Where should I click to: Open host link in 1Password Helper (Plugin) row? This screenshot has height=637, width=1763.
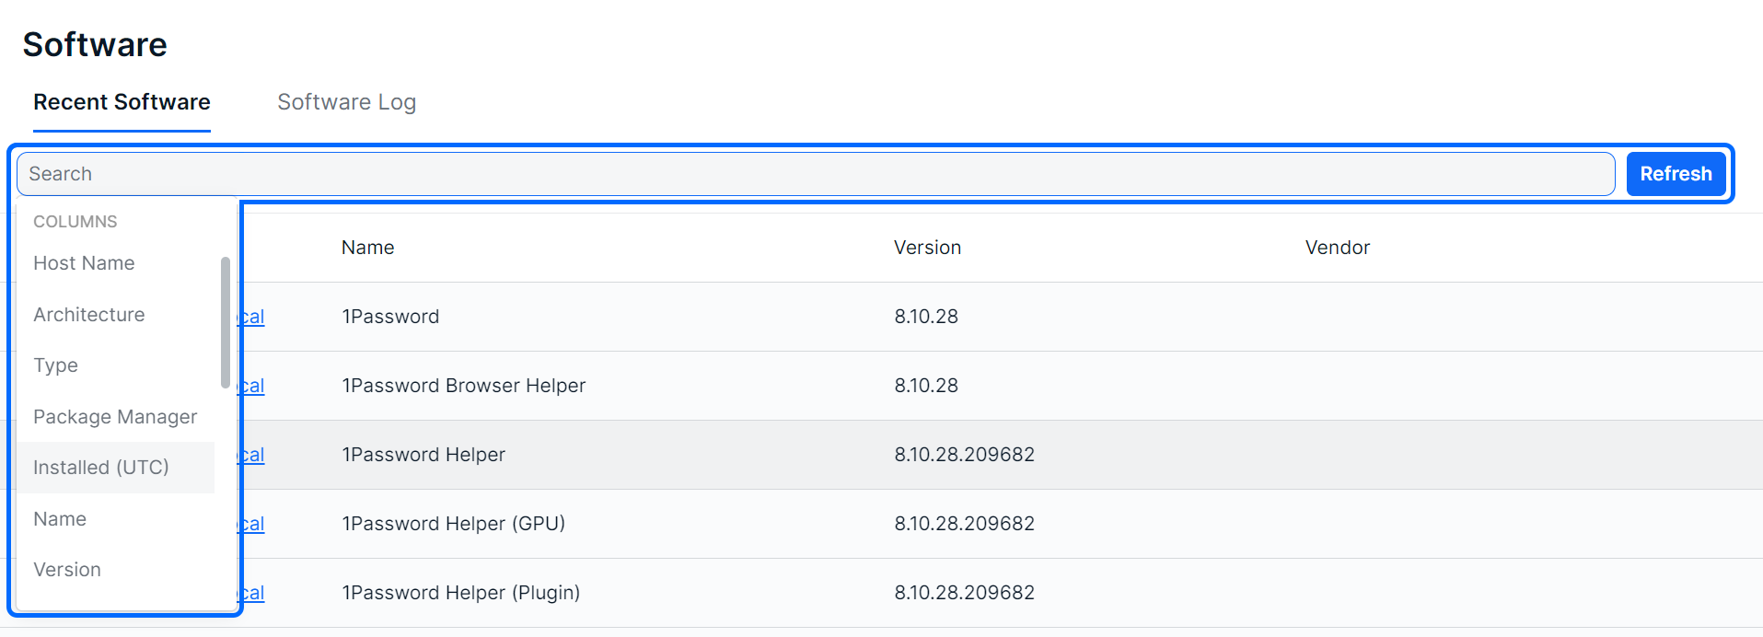[x=252, y=593]
